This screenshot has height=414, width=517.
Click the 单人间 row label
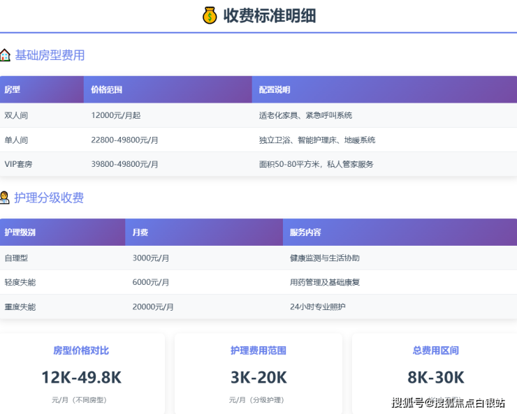[16, 140]
